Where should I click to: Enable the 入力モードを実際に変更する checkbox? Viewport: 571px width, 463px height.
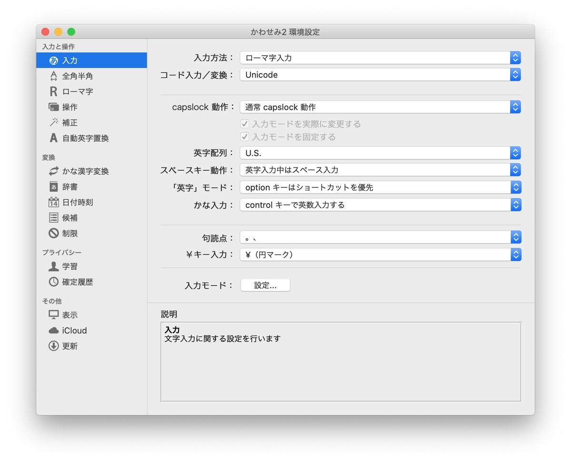pyautogui.click(x=245, y=124)
